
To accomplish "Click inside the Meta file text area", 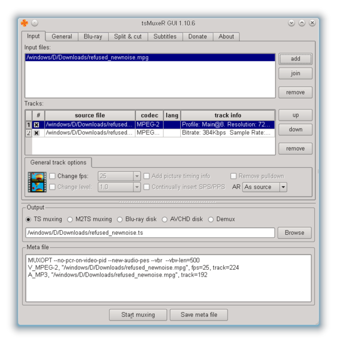I will tap(168, 278).
